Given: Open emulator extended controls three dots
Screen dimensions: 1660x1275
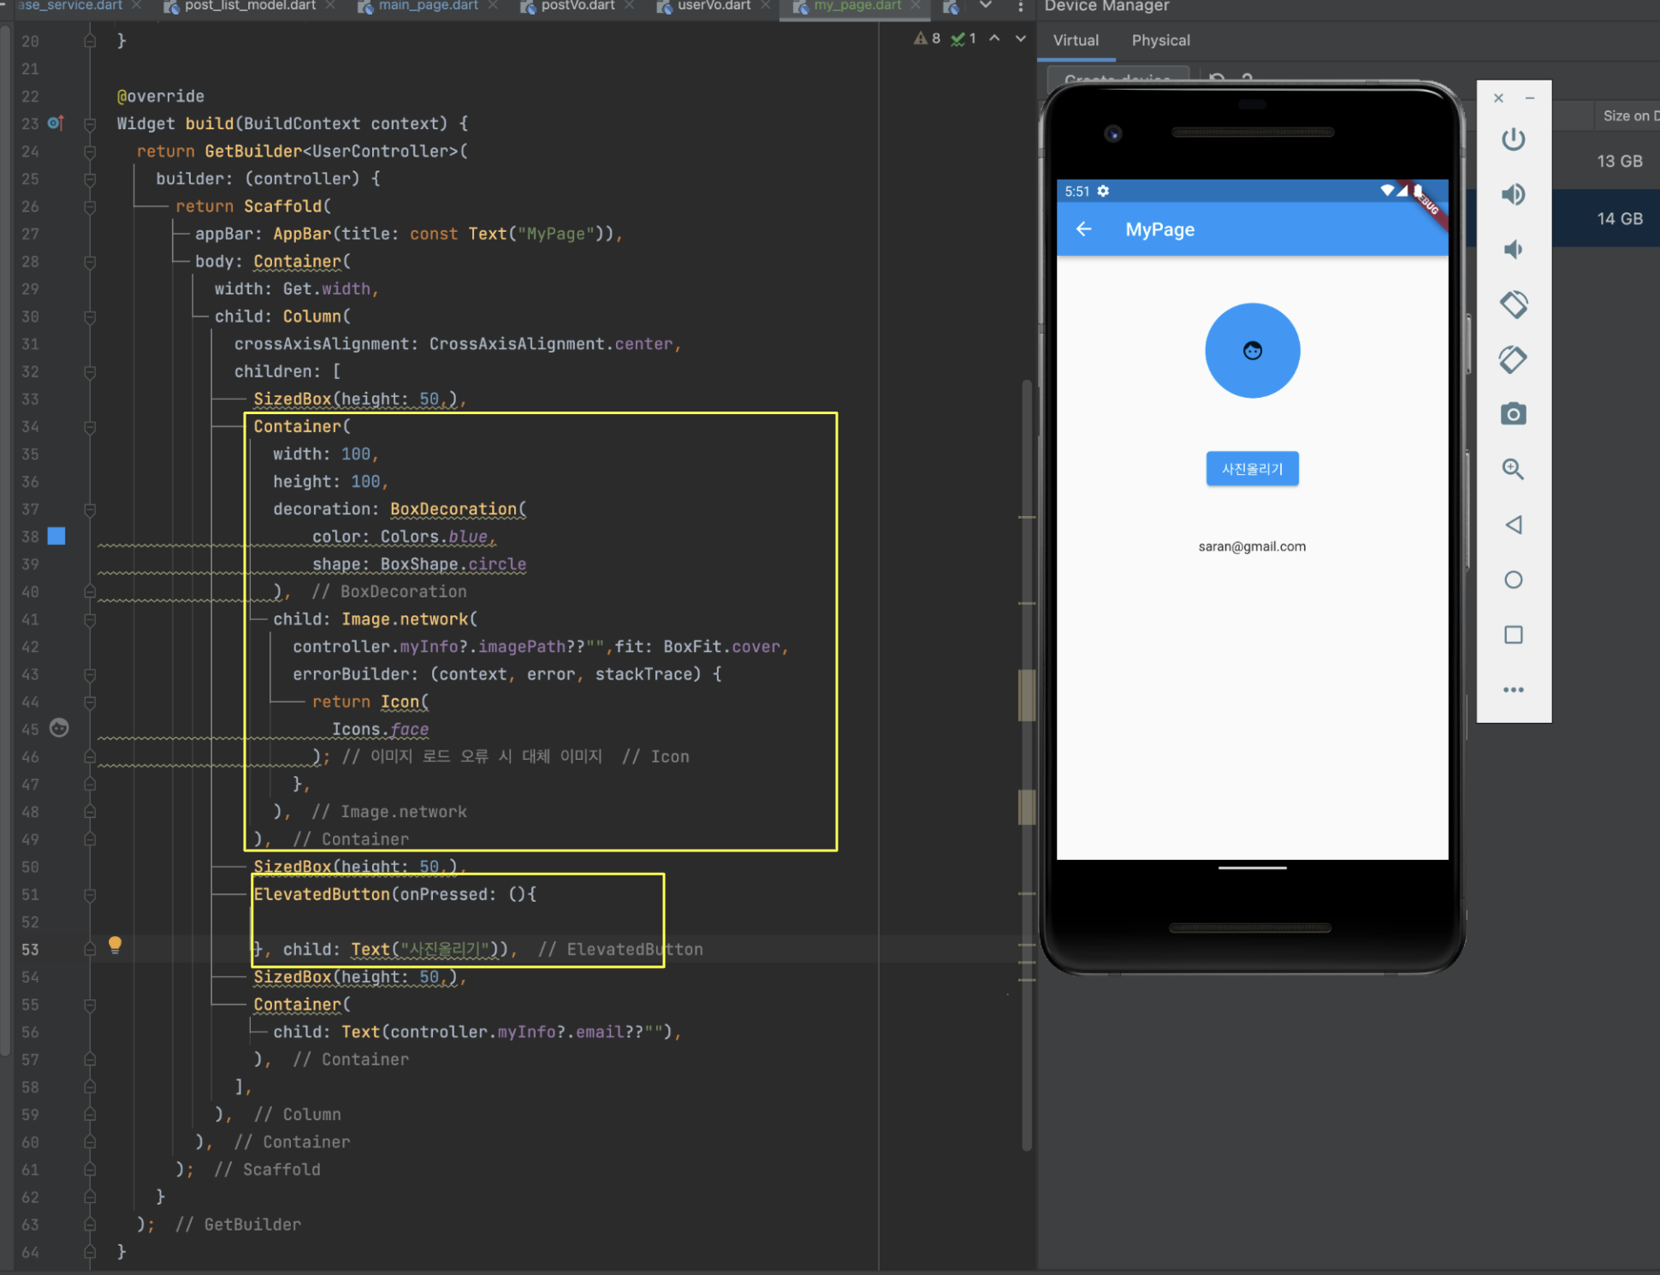Looking at the screenshot, I should click(1513, 690).
